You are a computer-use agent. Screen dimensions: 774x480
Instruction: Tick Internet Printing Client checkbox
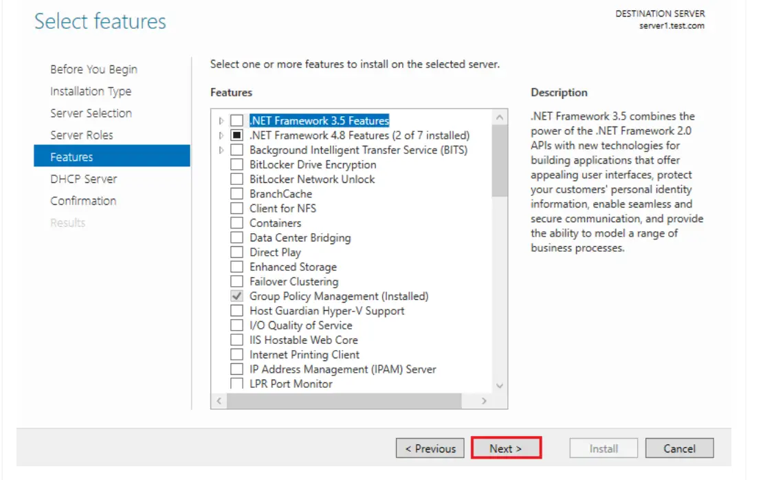(237, 355)
